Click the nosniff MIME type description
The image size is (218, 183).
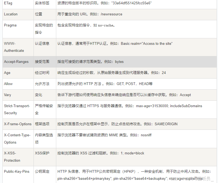click(x=136, y=139)
